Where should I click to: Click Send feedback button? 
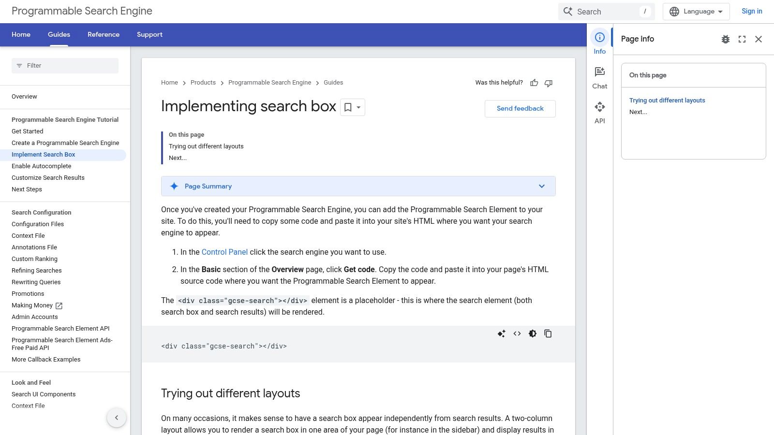[520, 109]
